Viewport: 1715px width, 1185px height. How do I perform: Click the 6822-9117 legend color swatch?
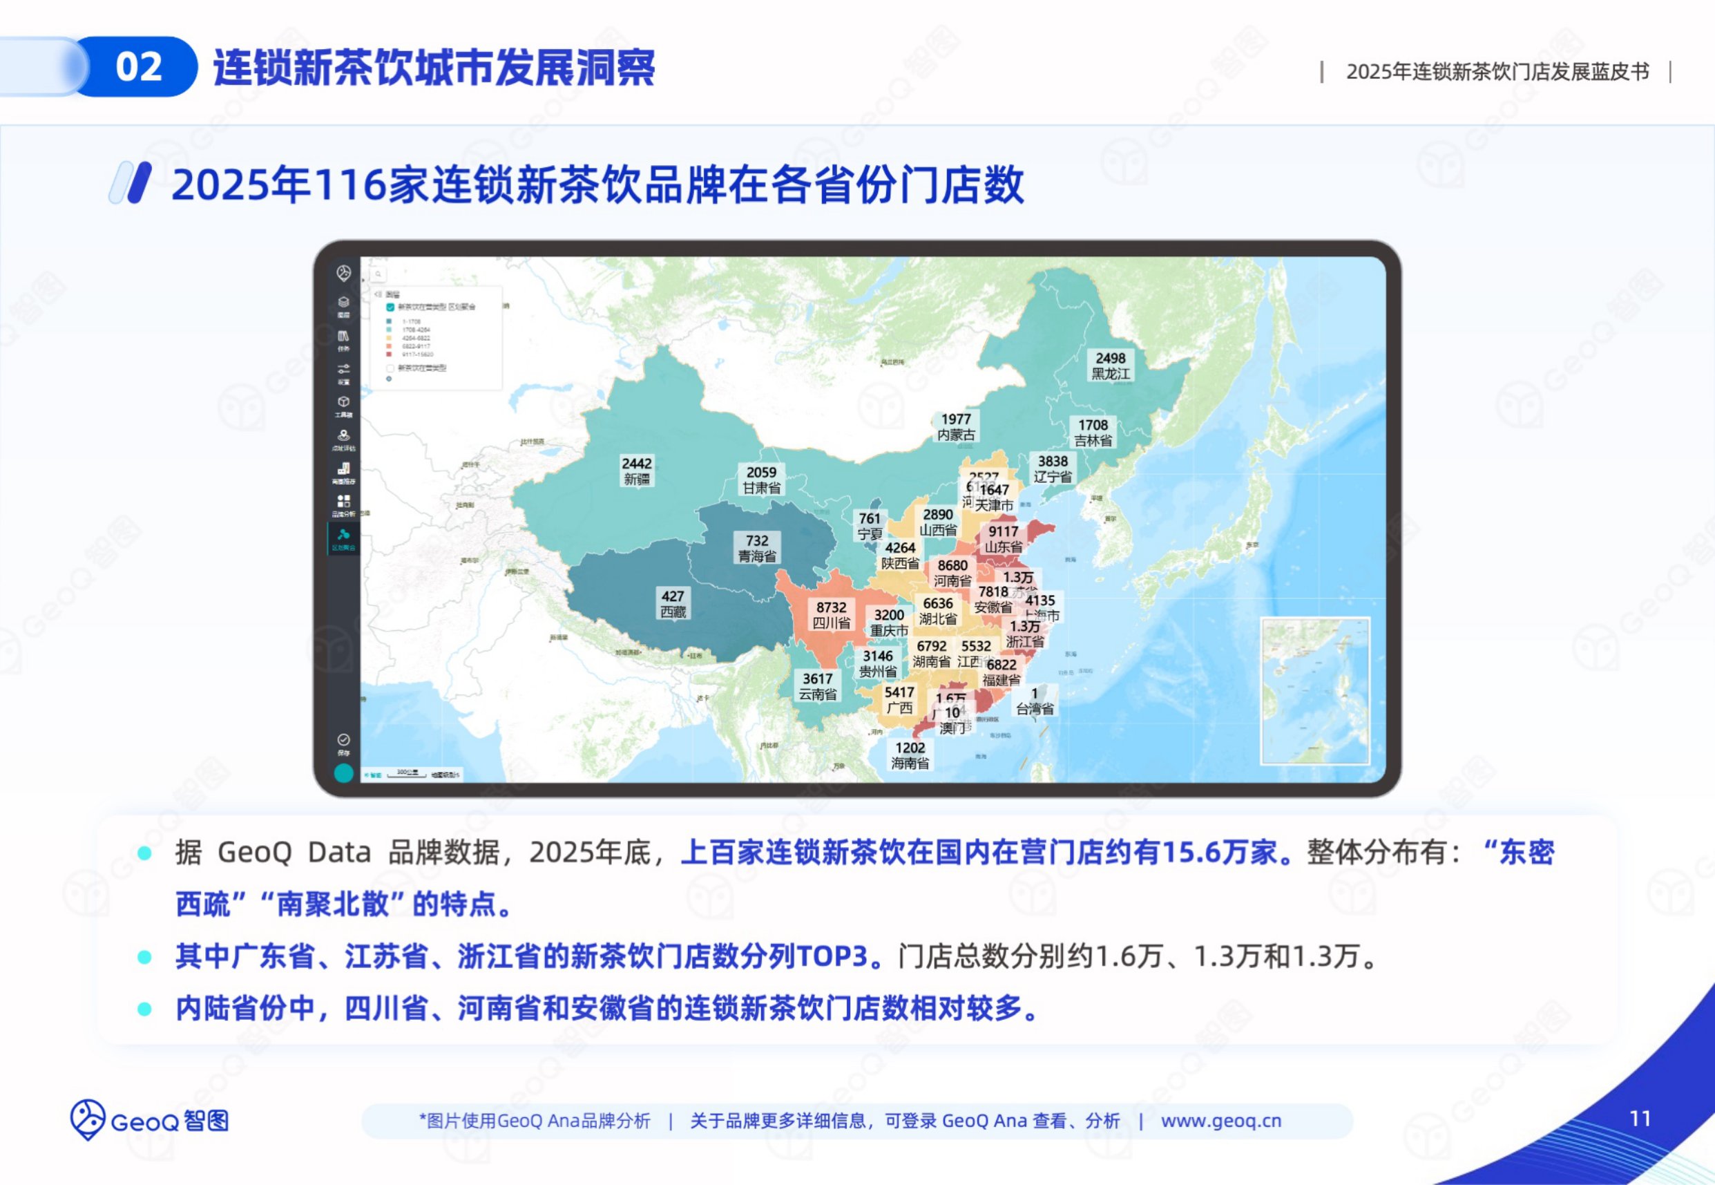pos(389,346)
